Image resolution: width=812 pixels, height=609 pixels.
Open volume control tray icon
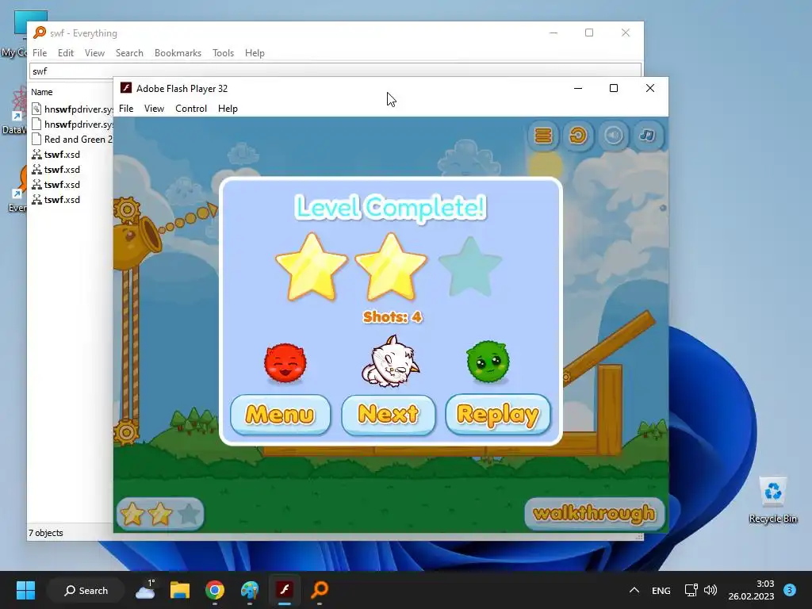coord(710,590)
